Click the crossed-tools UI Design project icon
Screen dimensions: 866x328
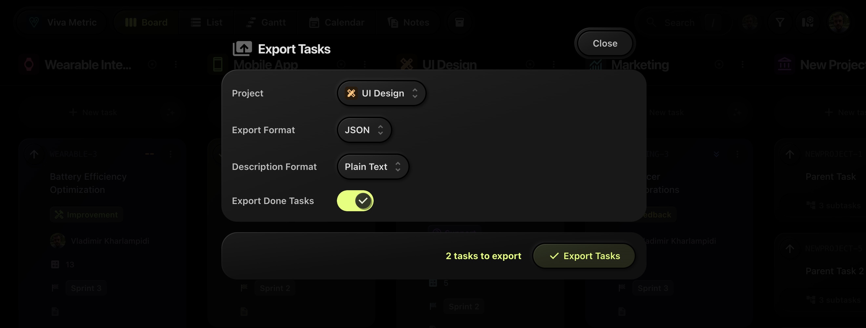coord(351,93)
